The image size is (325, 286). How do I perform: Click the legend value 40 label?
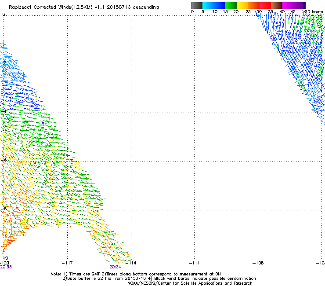pyautogui.click(x=282, y=11)
